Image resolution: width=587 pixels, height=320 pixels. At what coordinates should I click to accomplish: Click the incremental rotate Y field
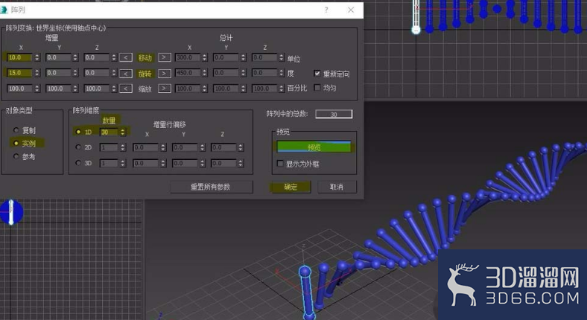pyautogui.click(x=58, y=73)
